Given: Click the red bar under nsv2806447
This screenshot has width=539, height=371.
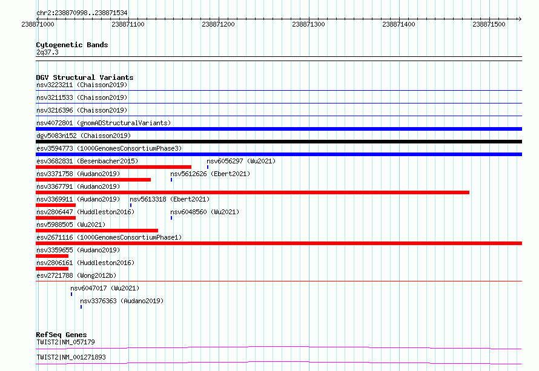Looking at the screenshot, I should tap(56, 218).
